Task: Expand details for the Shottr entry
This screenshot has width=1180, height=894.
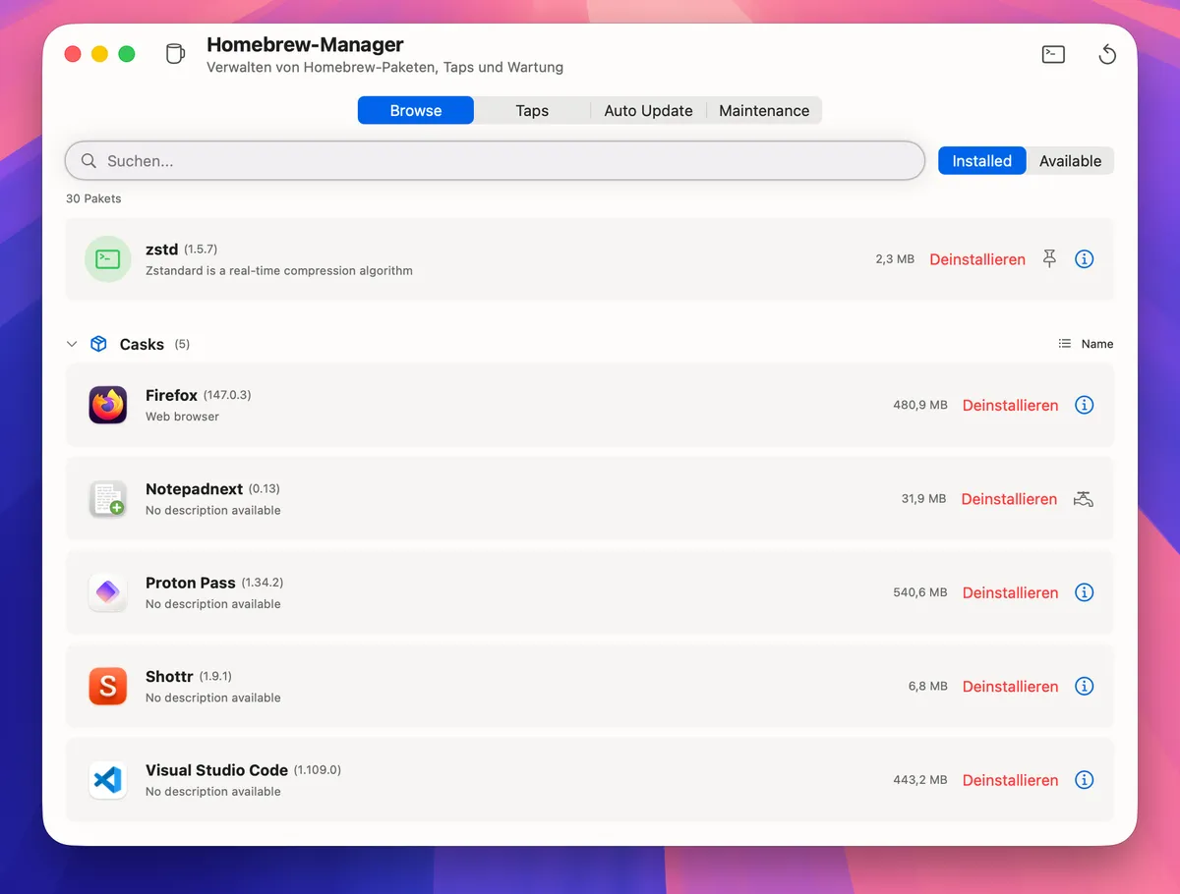Action: [1084, 686]
